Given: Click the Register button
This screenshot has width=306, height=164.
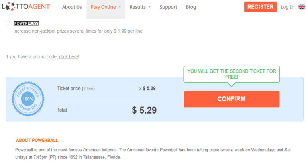Looking at the screenshot, I should pyautogui.click(x=260, y=7).
